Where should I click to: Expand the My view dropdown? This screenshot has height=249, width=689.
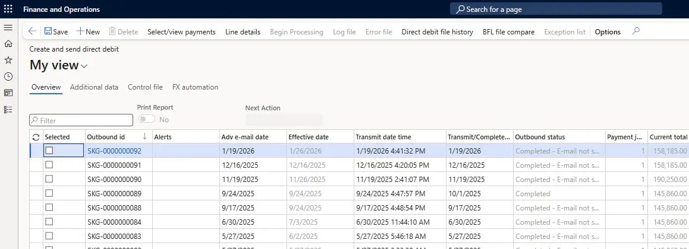pyautogui.click(x=84, y=66)
